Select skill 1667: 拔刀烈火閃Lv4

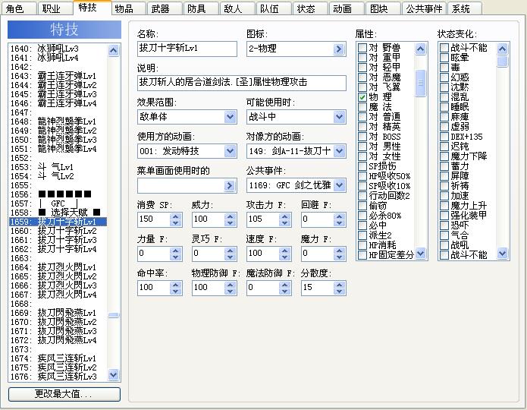(58, 295)
